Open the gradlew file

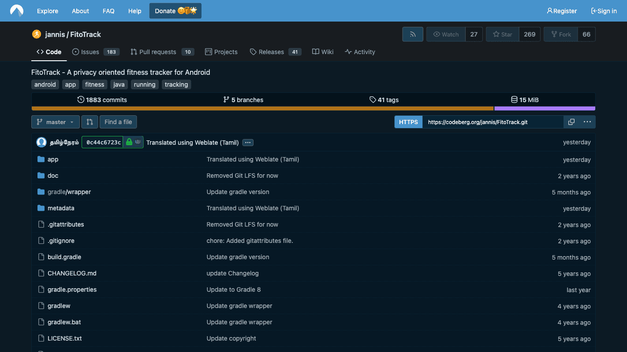pyautogui.click(x=59, y=306)
